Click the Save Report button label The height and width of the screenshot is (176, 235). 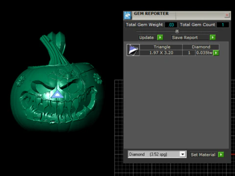point(190,38)
